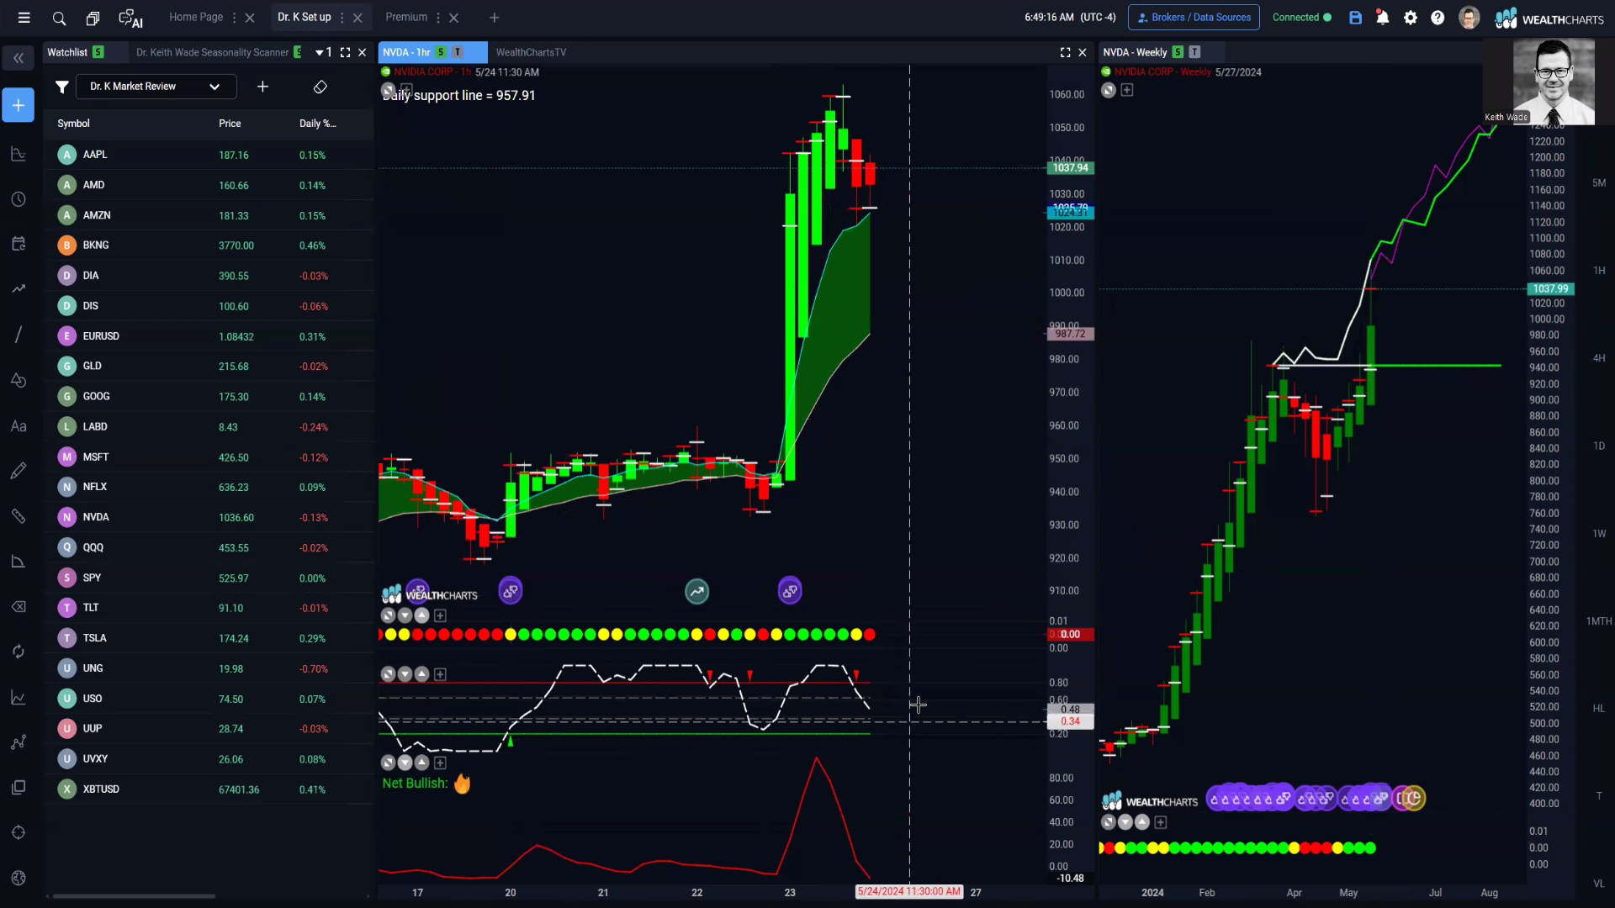Toggle the Watchlist S link badge
1615x908 pixels.
pos(98,52)
